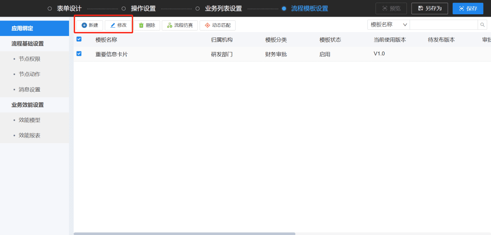
Task: Click the 启用 status cell
Action: pos(325,54)
